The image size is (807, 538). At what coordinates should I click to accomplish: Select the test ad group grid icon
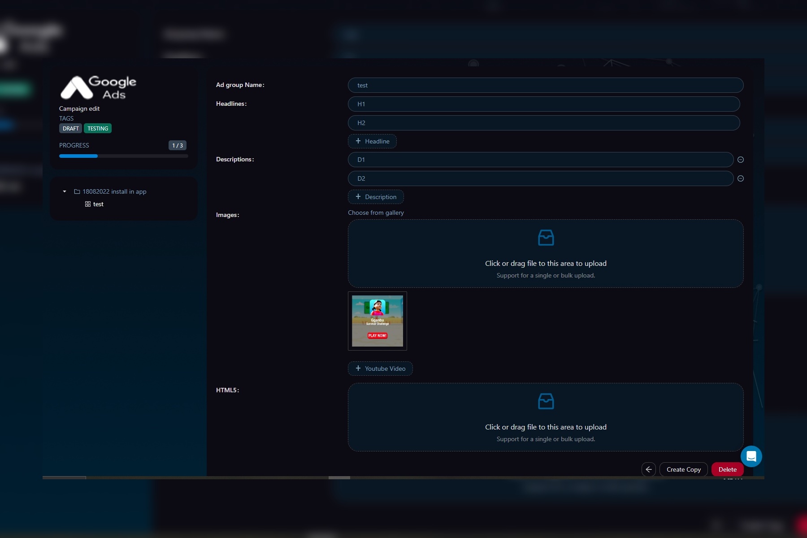click(x=88, y=204)
